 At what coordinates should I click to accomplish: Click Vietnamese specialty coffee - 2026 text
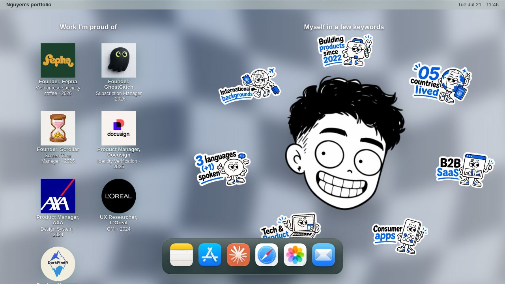58,91
